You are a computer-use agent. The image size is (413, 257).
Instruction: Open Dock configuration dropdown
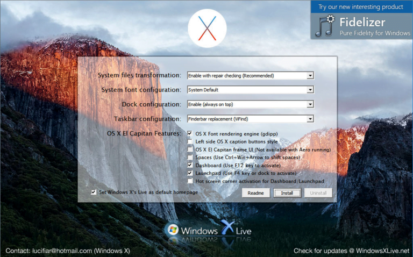tap(251, 104)
